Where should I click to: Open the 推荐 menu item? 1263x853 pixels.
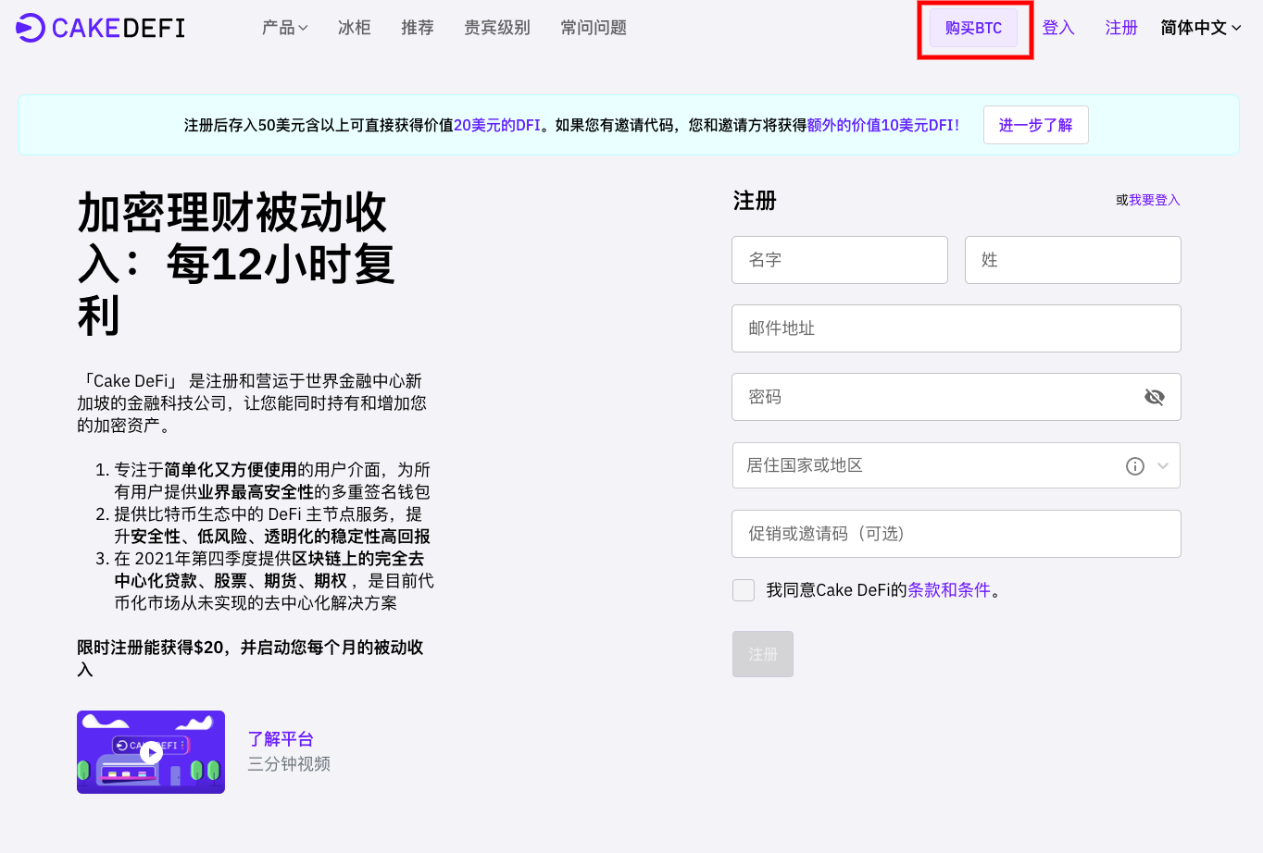coord(417,28)
